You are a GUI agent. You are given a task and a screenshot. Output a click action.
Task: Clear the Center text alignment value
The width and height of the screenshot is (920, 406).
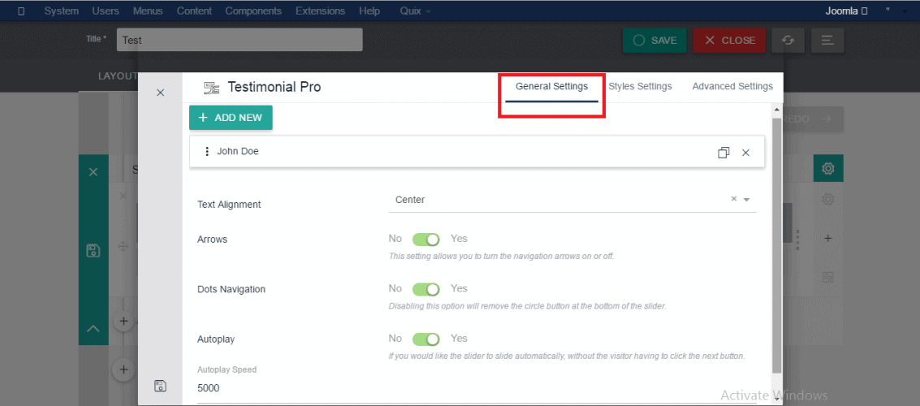pyautogui.click(x=733, y=199)
